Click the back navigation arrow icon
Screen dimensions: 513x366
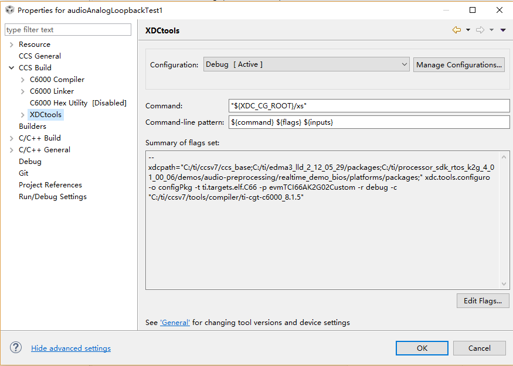[457, 30]
